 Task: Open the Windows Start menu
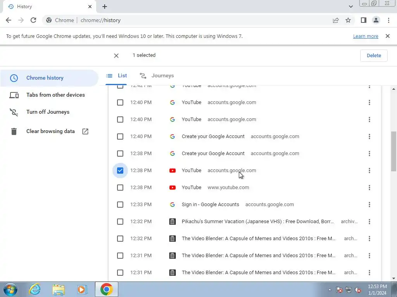[10, 289]
